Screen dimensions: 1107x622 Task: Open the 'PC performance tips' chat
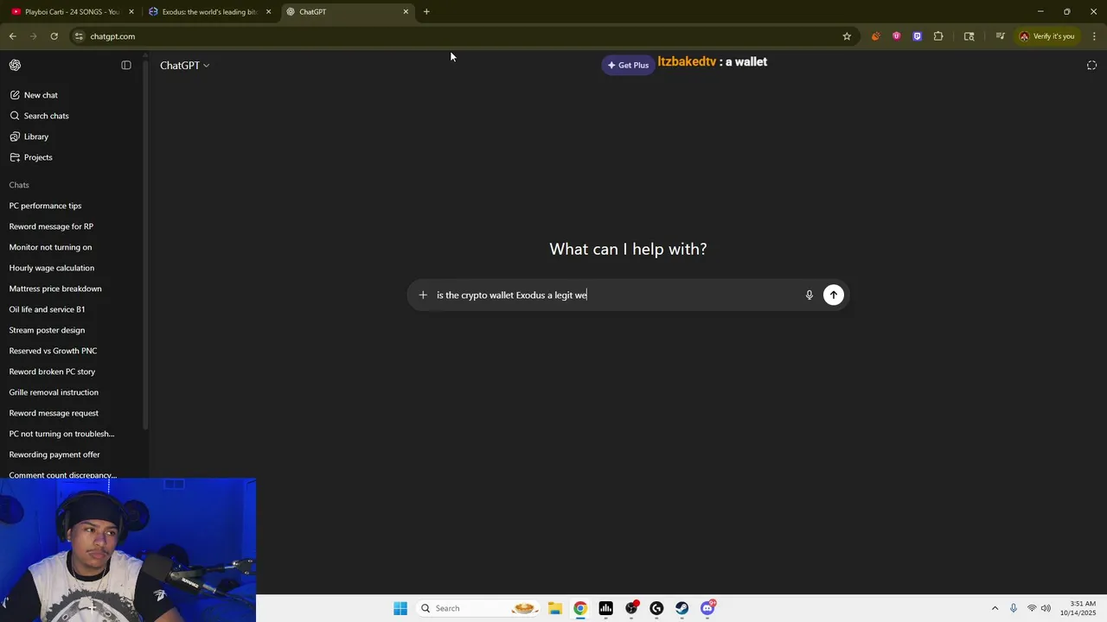coord(45,206)
